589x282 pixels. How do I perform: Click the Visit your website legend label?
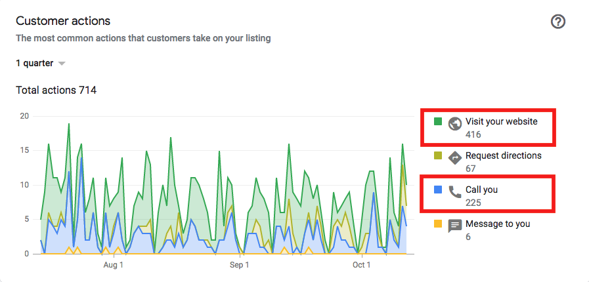point(502,121)
